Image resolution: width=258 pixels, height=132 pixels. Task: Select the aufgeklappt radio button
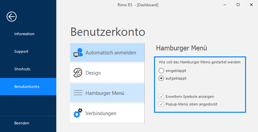coord(161,78)
